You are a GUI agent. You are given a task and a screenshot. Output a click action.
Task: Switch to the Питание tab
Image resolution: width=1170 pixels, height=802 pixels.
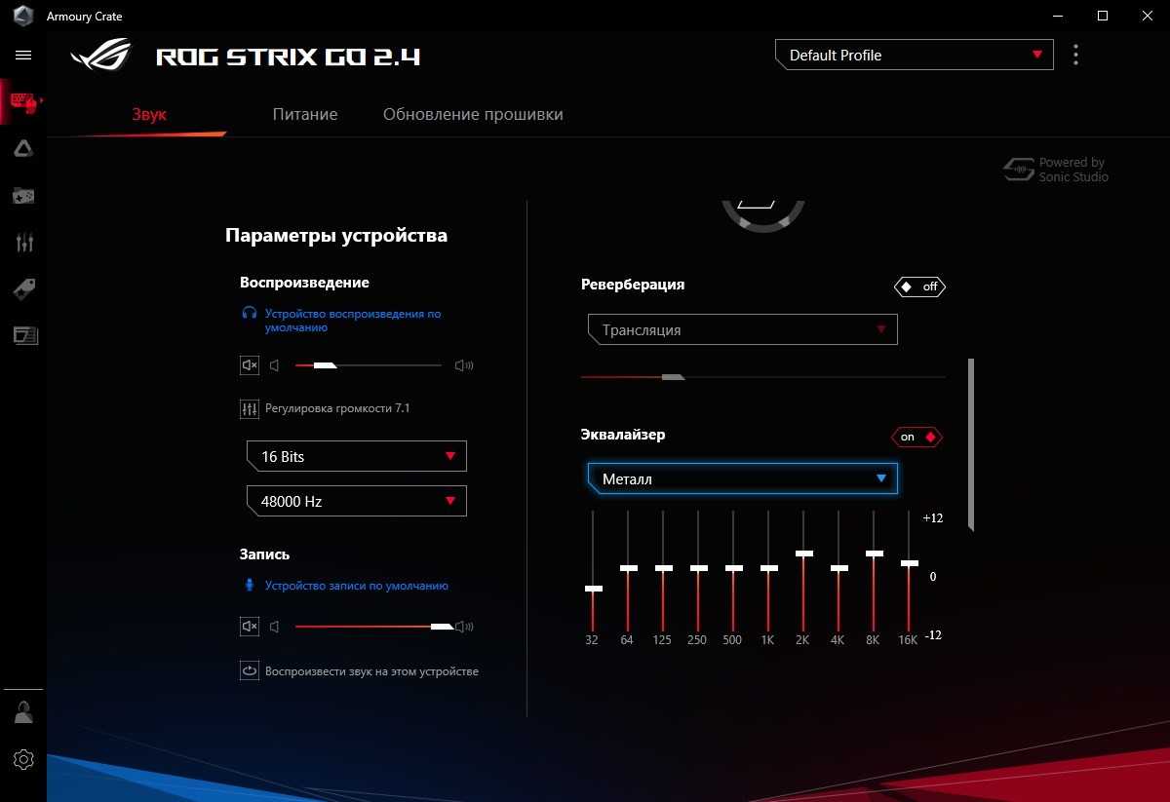pos(305,114)
